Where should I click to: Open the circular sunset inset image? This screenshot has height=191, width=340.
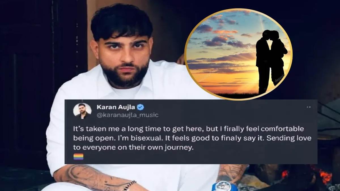click(x=238, y=54)
